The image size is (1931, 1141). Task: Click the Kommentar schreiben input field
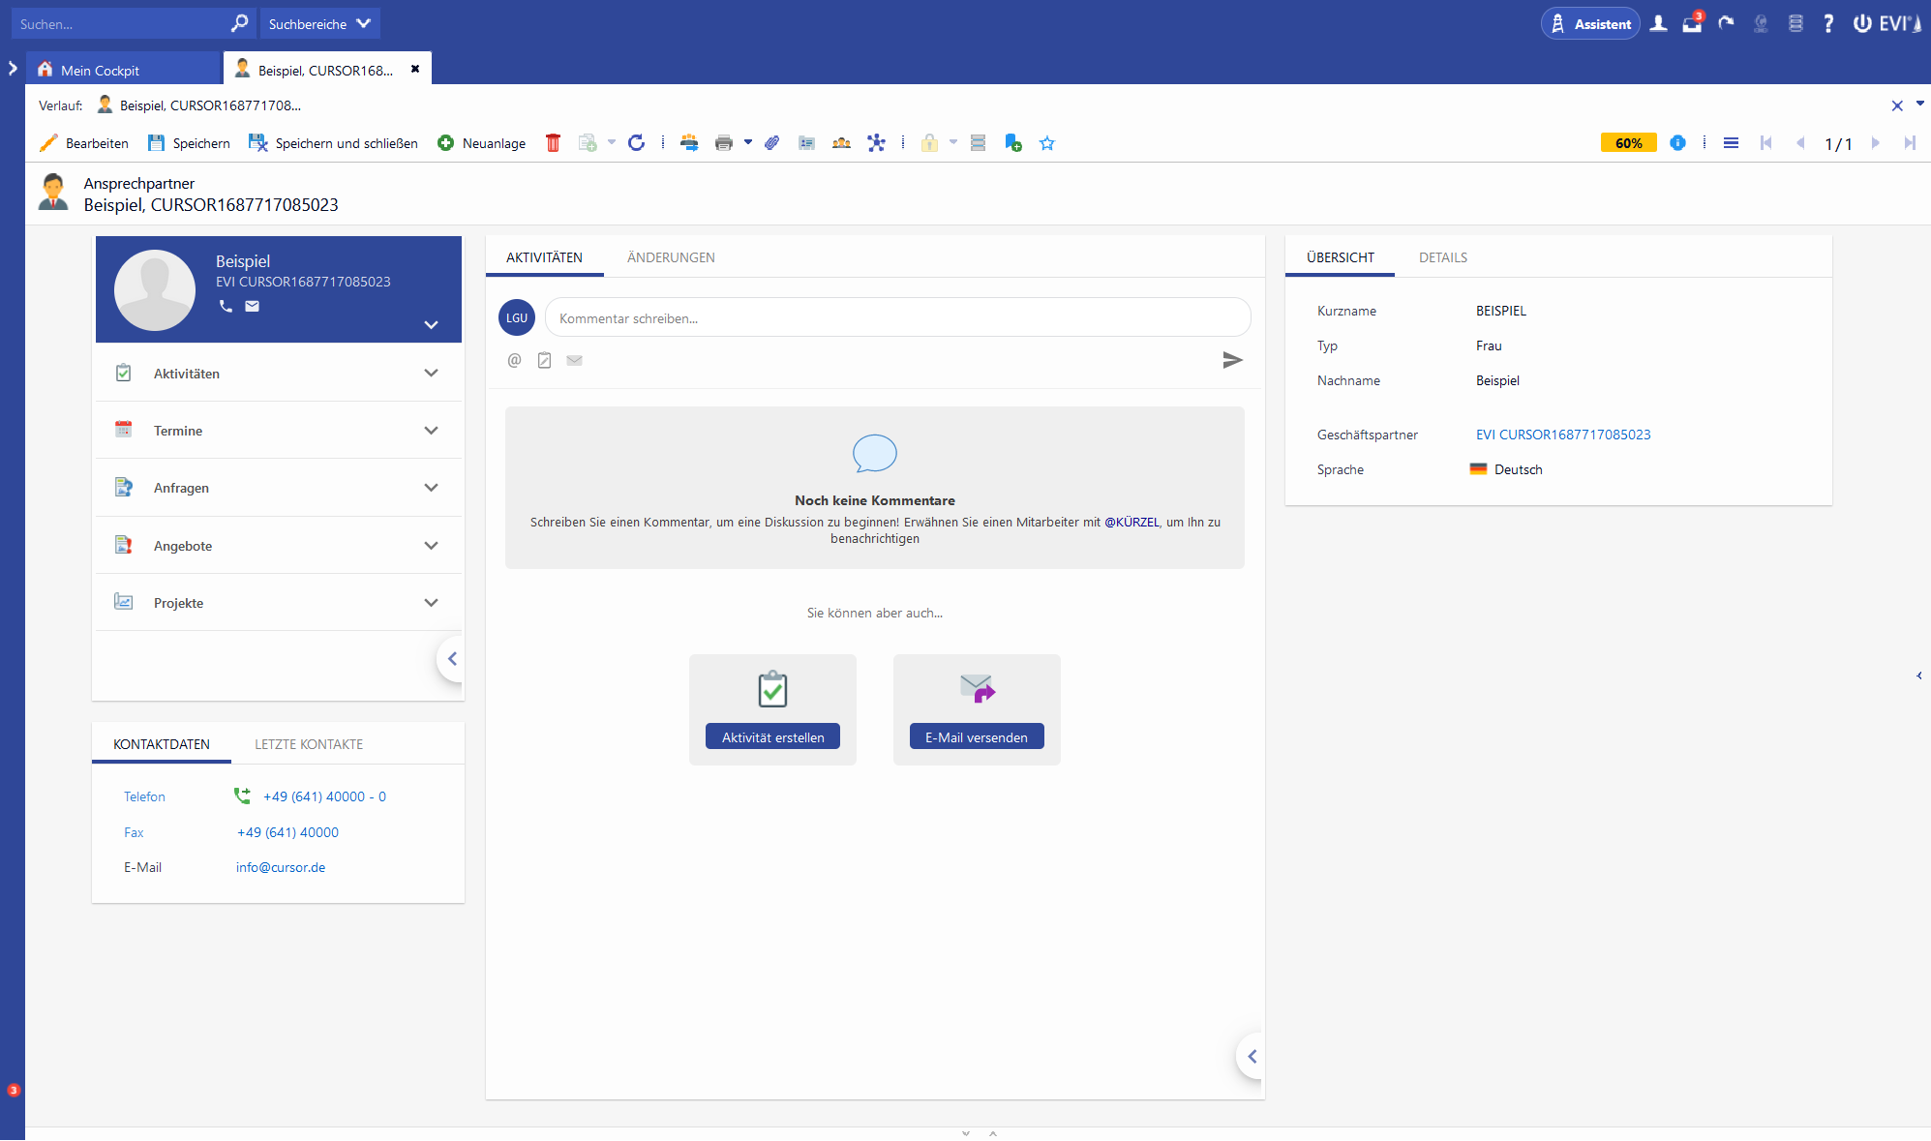pyautogui.click(x=897, y=318)
